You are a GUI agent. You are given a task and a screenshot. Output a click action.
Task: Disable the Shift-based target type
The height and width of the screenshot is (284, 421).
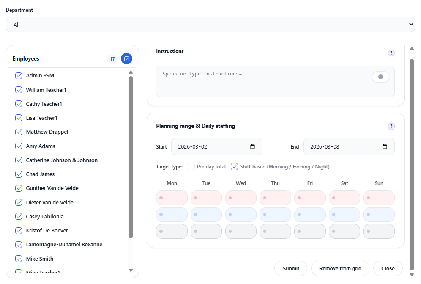[x=234, y=166]
